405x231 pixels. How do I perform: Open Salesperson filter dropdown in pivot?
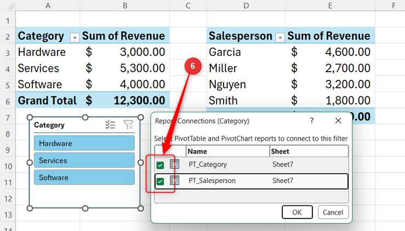(279, 38)
